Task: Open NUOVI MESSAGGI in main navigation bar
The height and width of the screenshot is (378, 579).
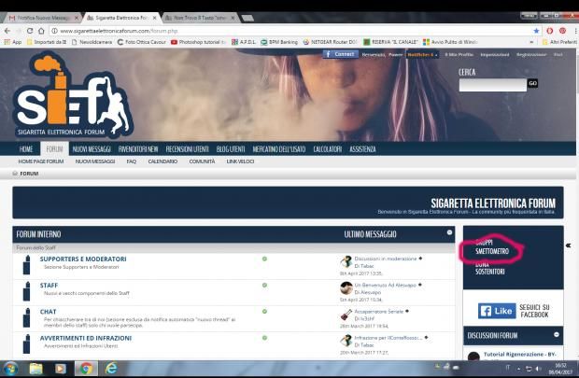Action: coord(92,149)
